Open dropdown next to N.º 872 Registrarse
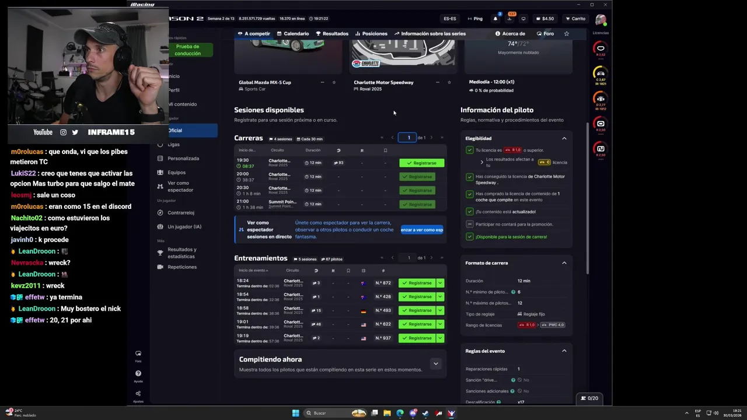Screen dimensions: 747x420 [440, 283]
